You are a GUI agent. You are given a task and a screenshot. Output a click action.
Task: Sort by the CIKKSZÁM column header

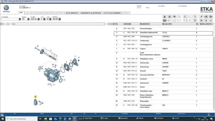(127, 24)
